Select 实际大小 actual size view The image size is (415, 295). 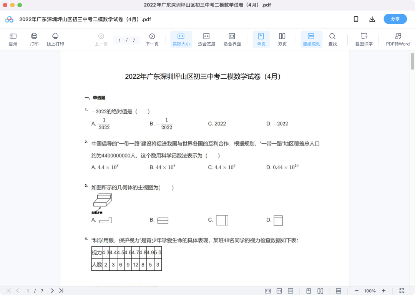coord(181,40)
